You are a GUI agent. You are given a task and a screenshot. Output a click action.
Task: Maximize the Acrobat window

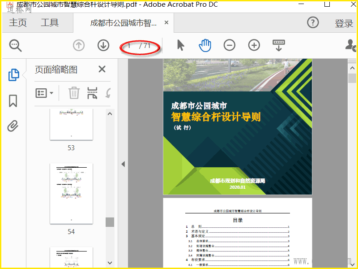tap(327, 4)
